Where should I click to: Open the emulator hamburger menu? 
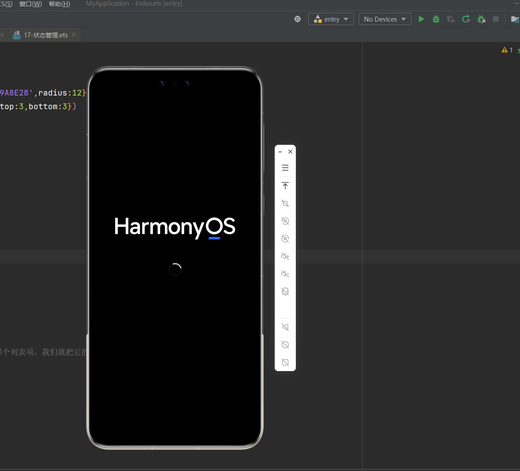click(285, 168)
